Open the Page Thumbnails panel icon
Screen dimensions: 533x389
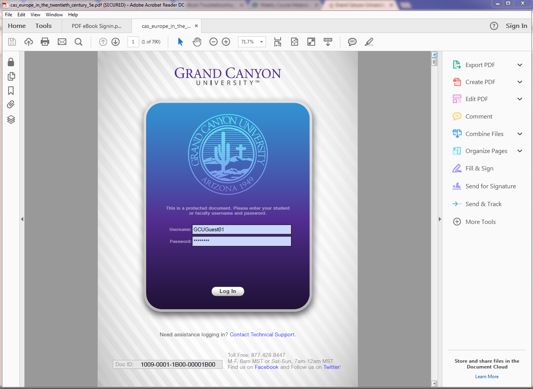(11, 76)
